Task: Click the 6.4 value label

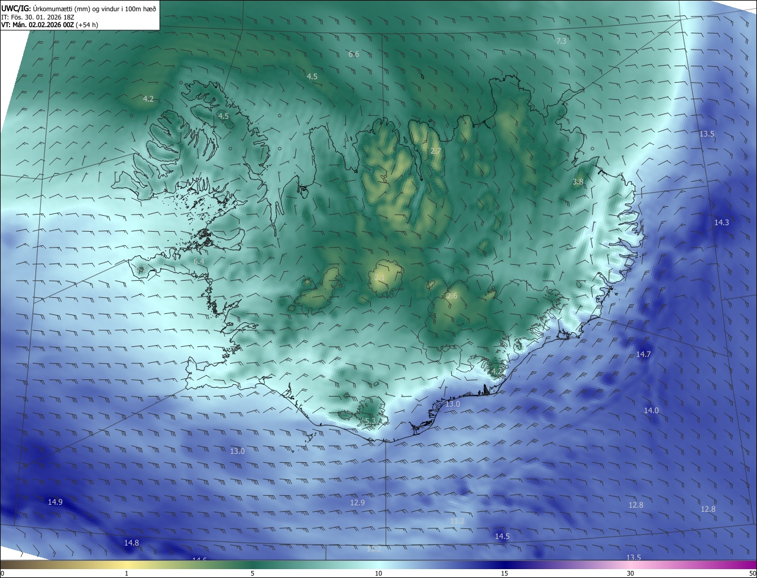Action: point(199,261)
